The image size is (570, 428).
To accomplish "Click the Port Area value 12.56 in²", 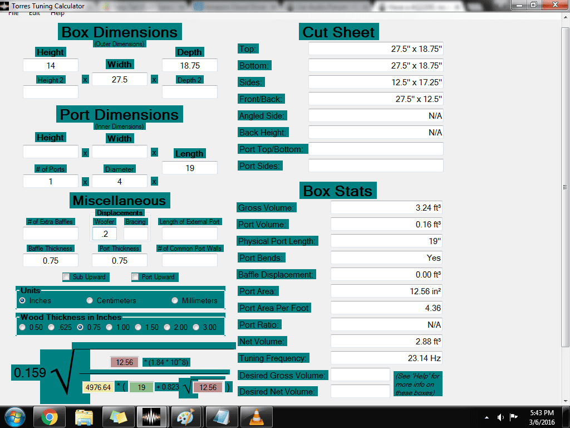I will pyautogui.click(x=386, y=291).
